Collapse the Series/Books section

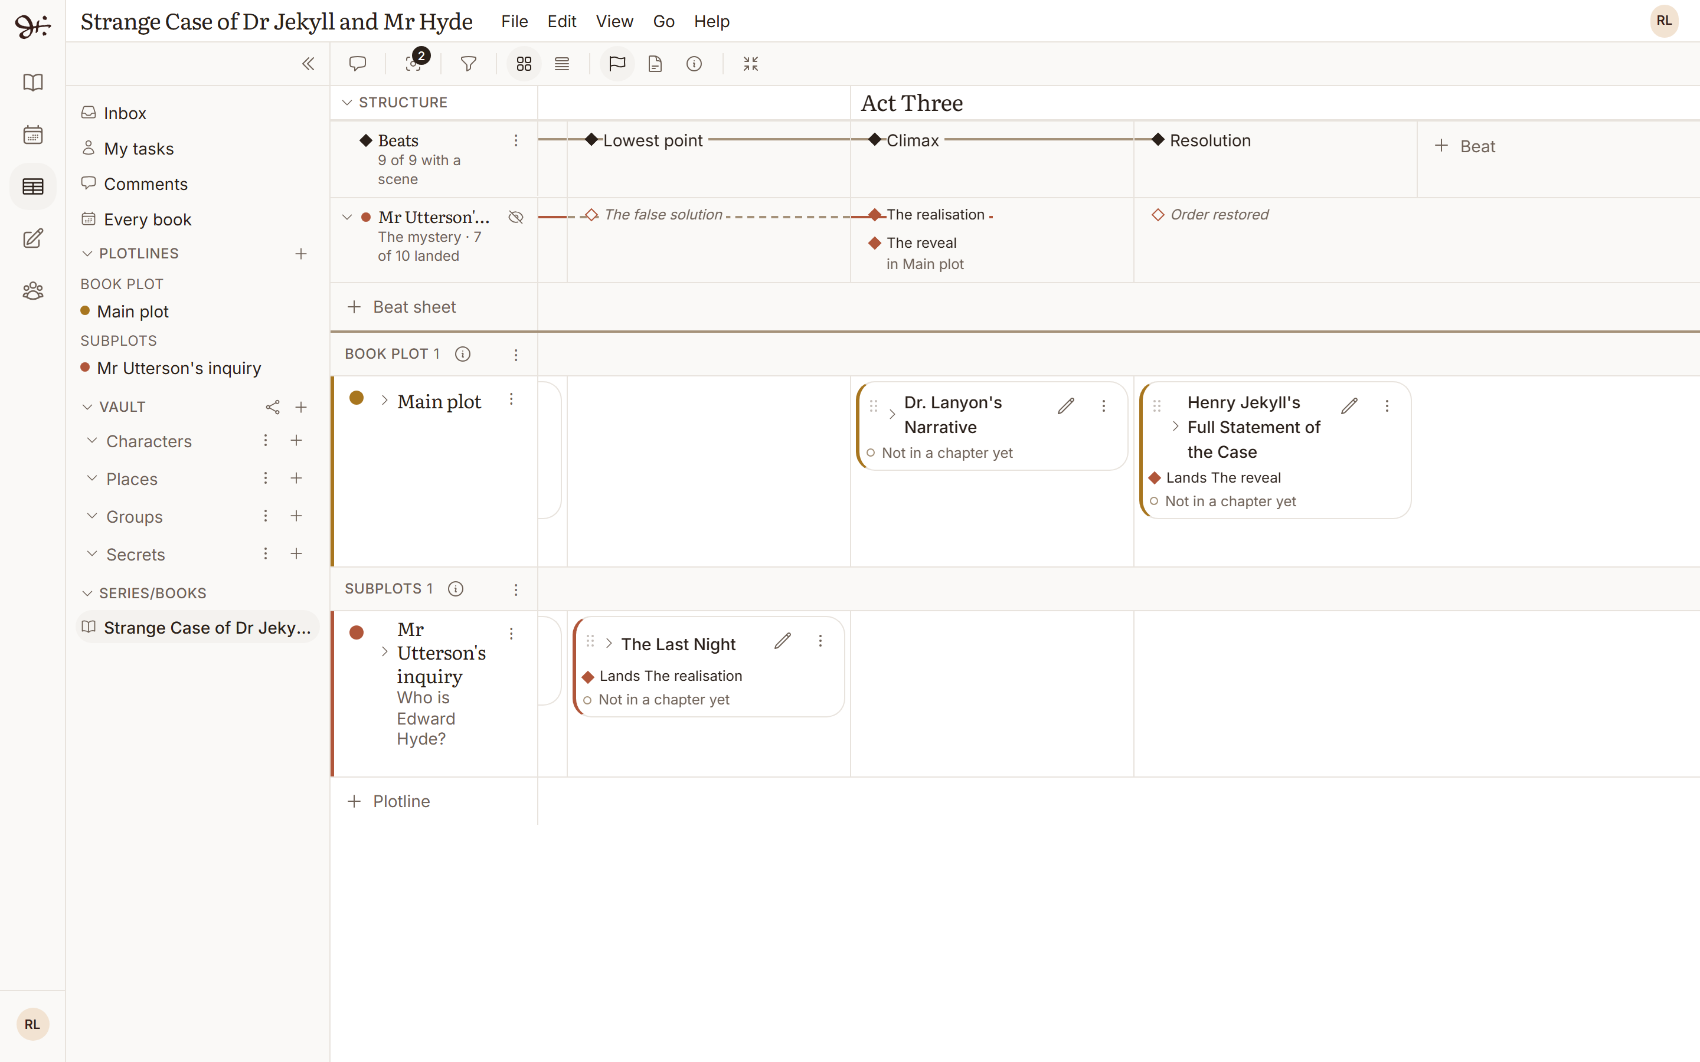[87, 594]
